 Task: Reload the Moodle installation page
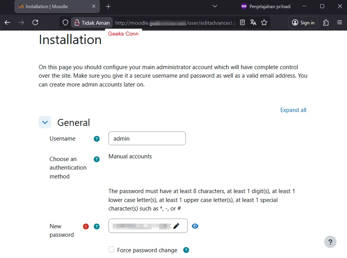click(35, 22)
